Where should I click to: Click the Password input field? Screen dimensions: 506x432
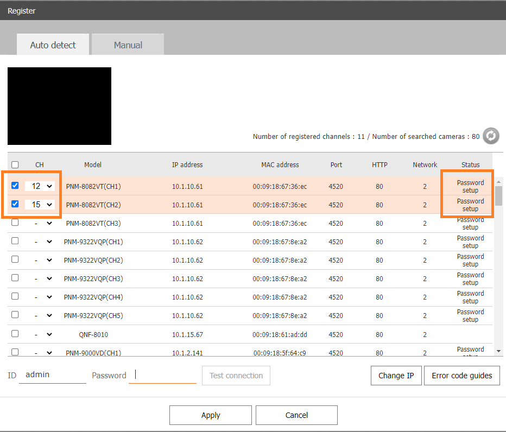(x=162, y=375)
